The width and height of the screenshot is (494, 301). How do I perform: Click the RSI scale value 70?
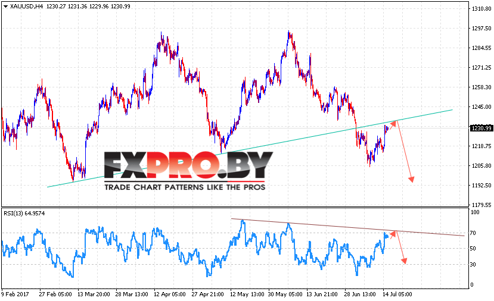[x=473, y=233]
